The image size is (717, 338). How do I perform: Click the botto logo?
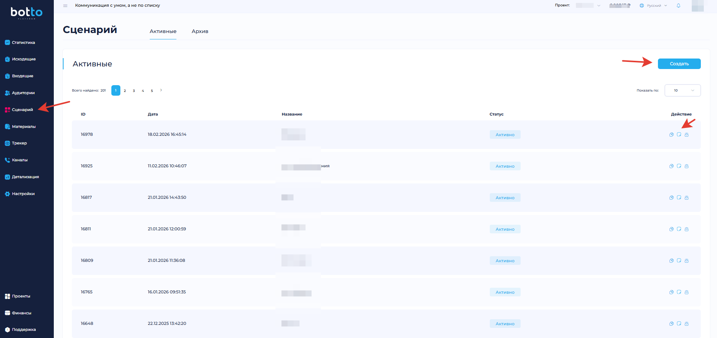[x=26, y=13]
